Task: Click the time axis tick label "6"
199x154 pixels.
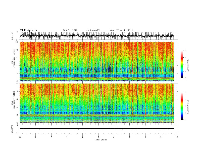Action: 114,137
